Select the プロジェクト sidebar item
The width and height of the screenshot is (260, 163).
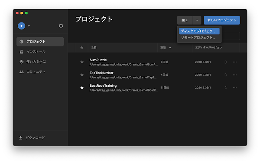tap(40, 42)
